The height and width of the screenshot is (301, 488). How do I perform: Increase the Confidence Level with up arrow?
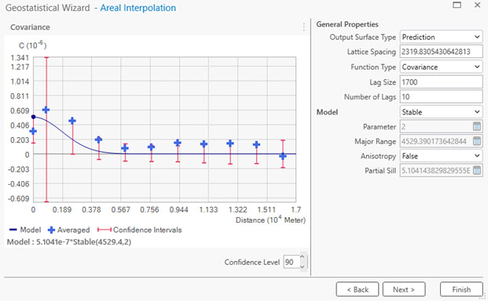coord(303,257)
